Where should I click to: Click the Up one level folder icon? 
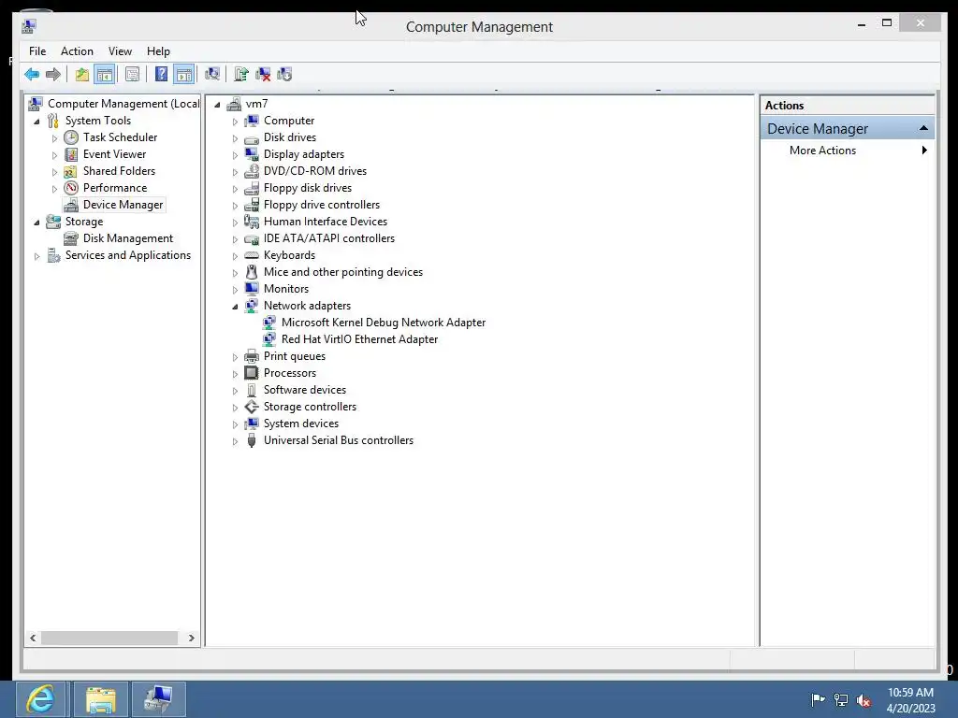click(82, 75)
